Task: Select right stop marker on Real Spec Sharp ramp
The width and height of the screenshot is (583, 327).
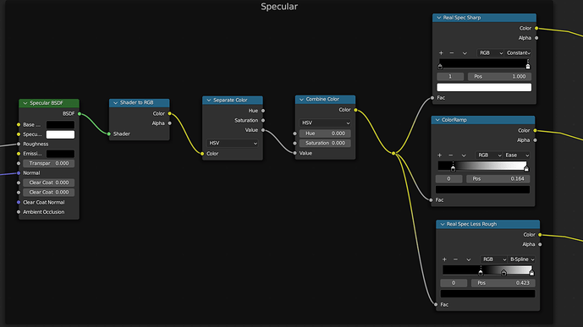Action: 528,66
